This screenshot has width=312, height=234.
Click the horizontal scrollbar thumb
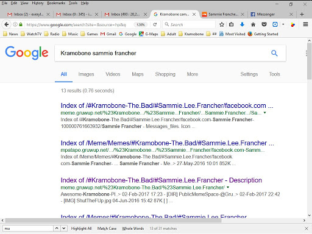(113, 221)
